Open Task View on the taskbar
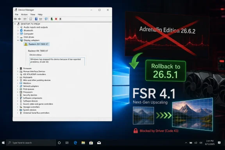This screenshot has width=225, height=150. coord(67,143)
